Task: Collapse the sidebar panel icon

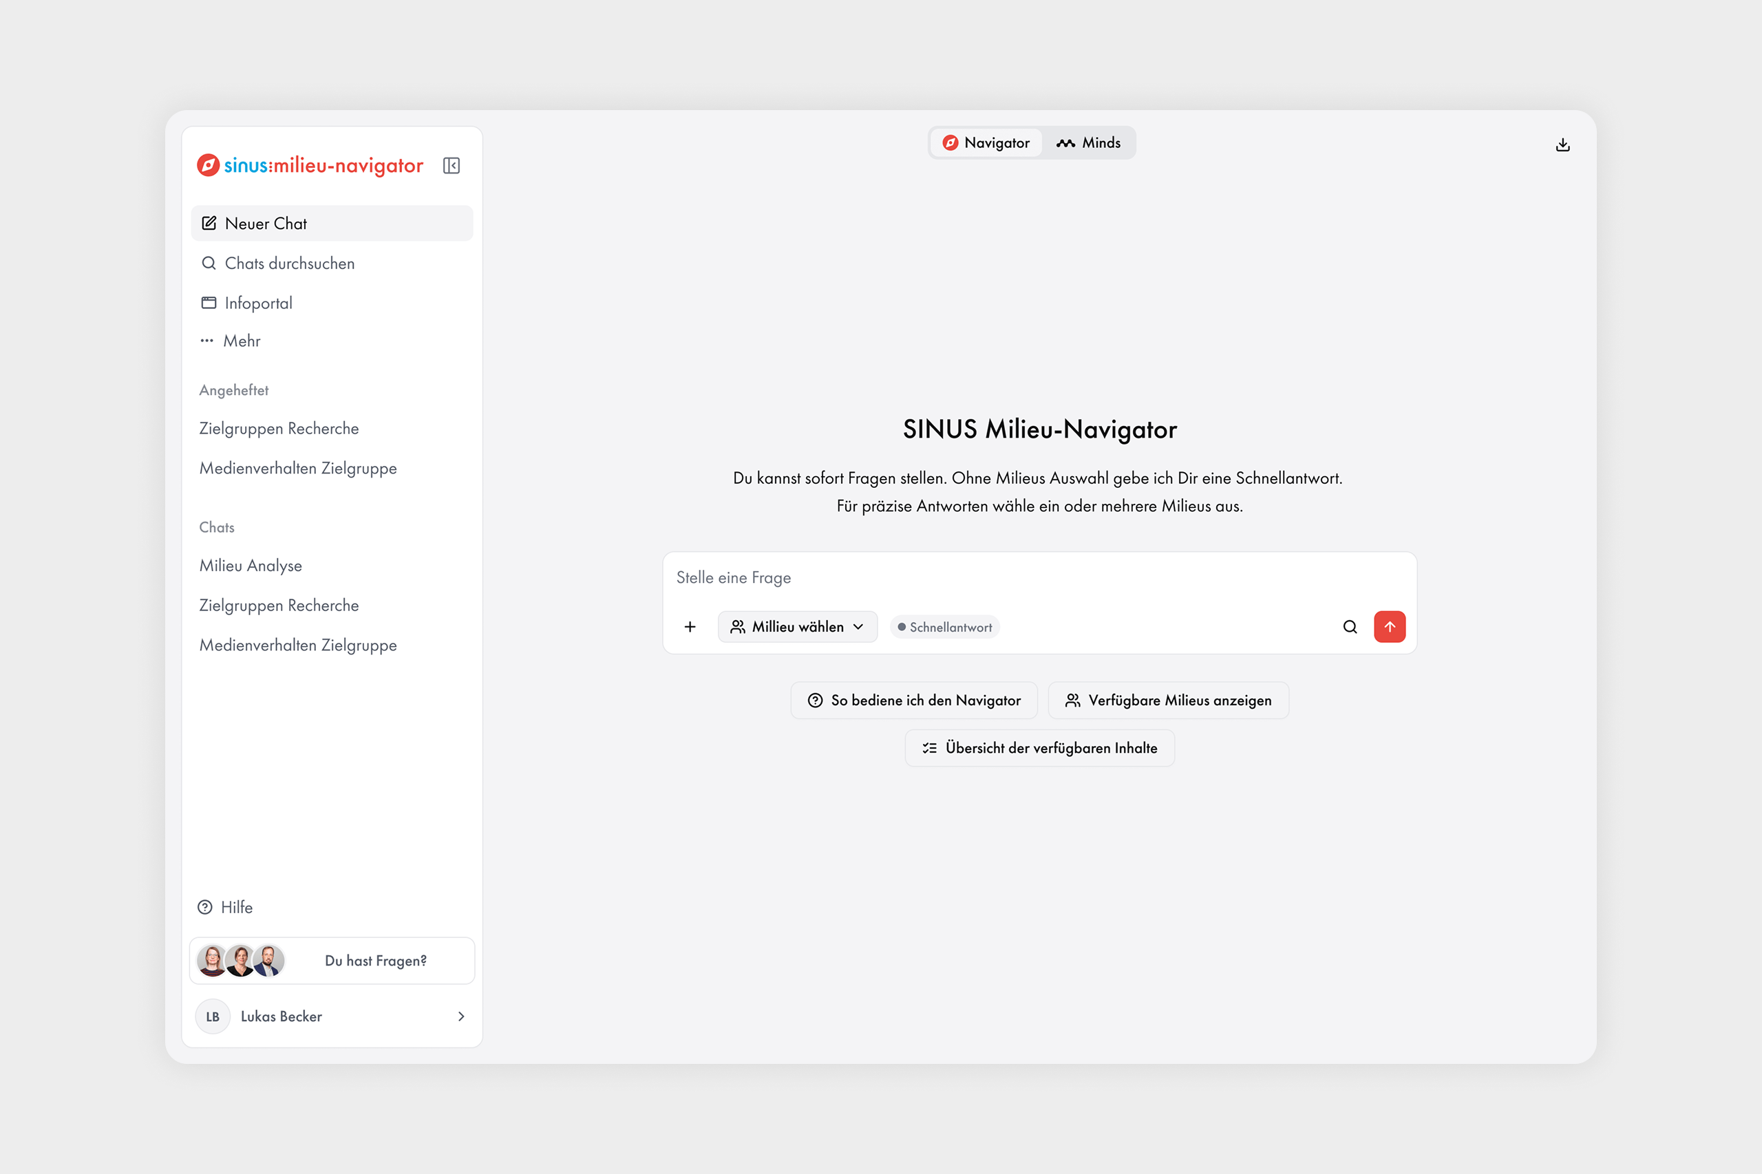Action: (452, 165)
